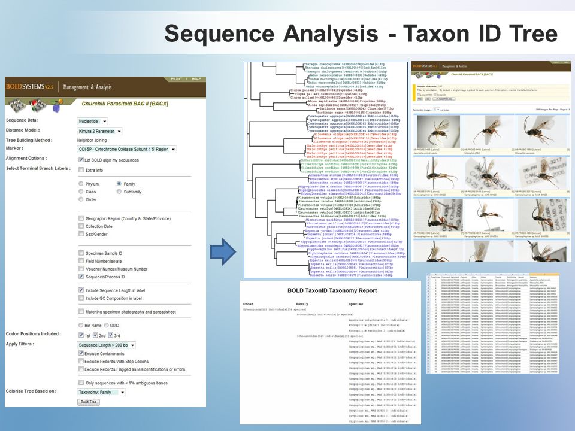Enable Exclude Records With Stop Codons checkbox
This screenshot has width=575, height=431.
click(81, 361)
